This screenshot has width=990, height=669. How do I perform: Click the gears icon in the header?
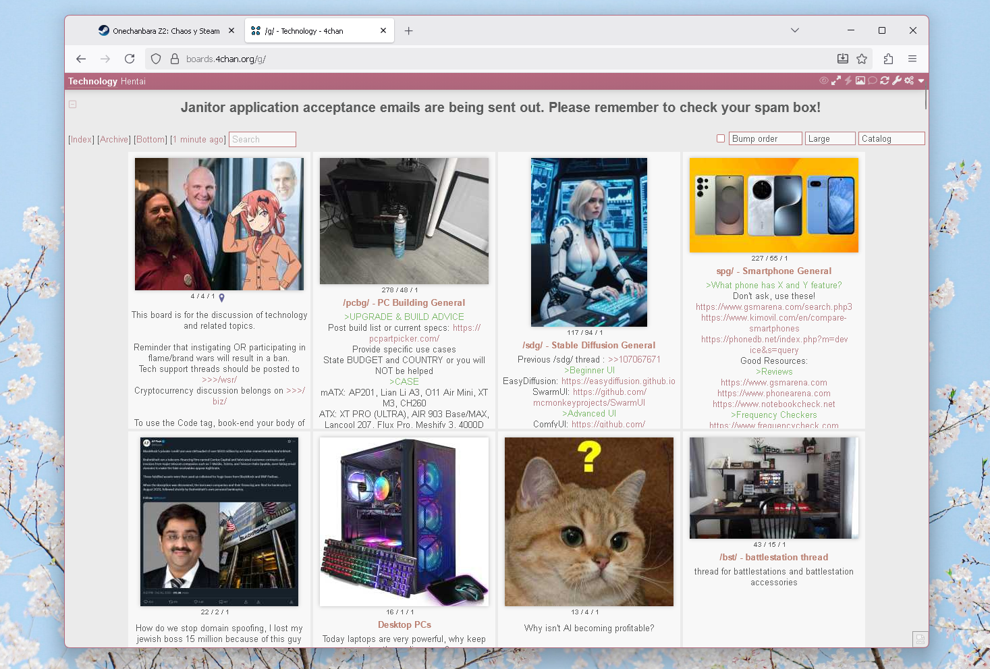click(x=909, y=80)
